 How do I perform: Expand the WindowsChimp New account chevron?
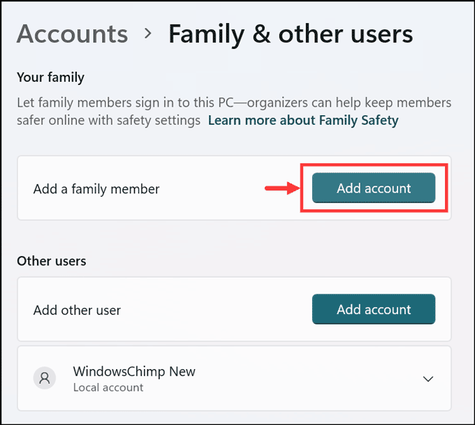point(428,379)
